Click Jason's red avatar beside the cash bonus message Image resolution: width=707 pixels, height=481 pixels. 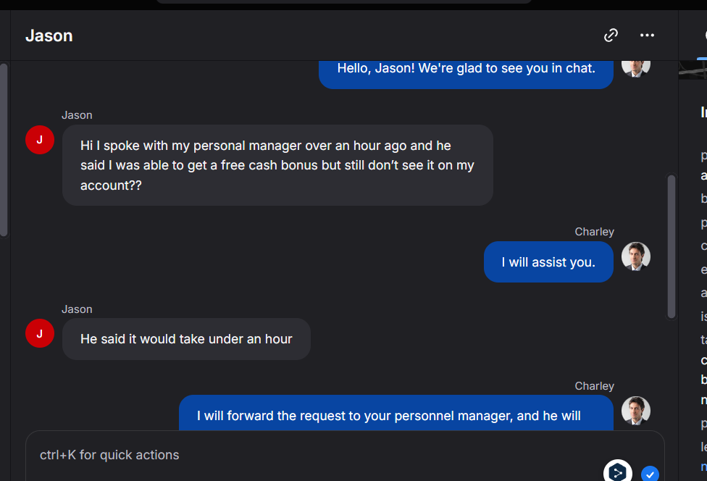pos(40,140)
